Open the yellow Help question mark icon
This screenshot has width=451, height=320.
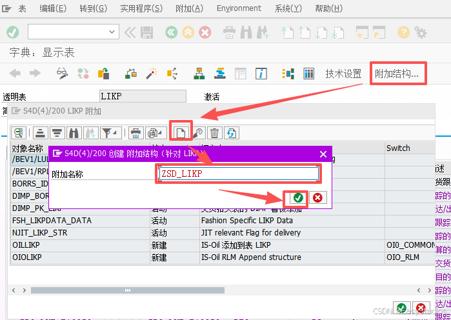point(403,32)
